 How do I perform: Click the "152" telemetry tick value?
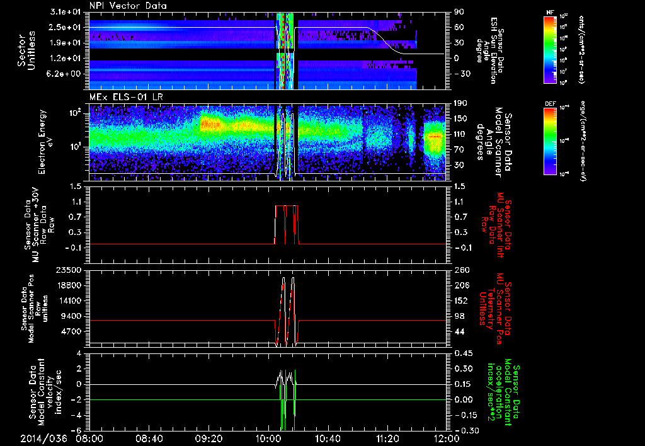461,300
